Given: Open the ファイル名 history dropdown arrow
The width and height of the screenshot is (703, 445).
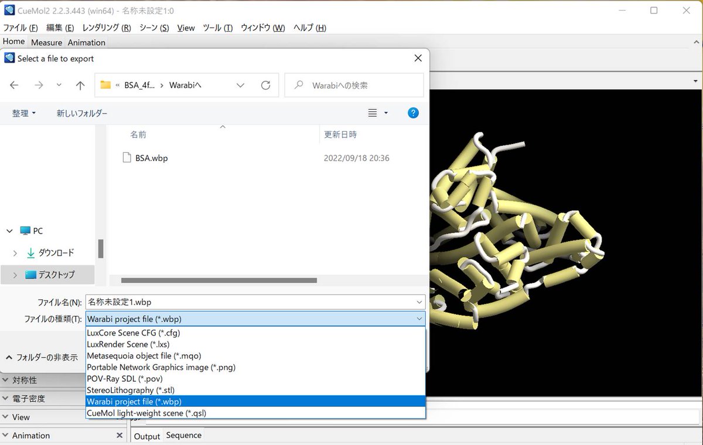Looking at the screenshot, I should pyautogui.click(x=419, y=302).
